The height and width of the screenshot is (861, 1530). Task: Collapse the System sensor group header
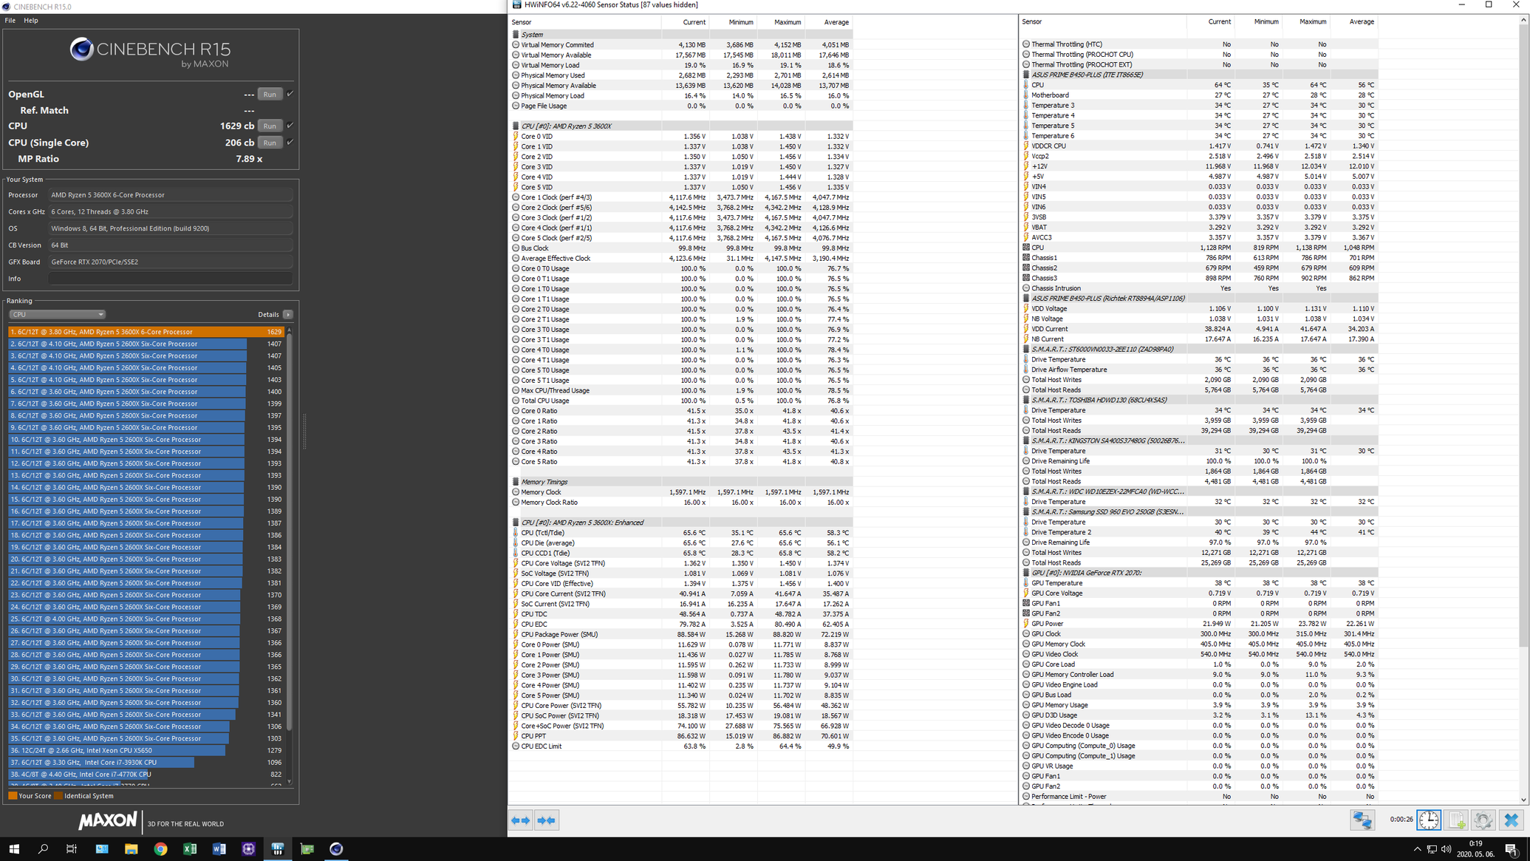pyautogui.click(x=680, y=35)
